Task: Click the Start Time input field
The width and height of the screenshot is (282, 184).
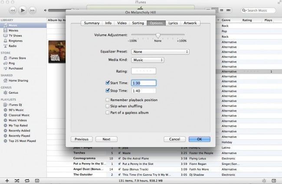Action: click(x=144, y=83)
